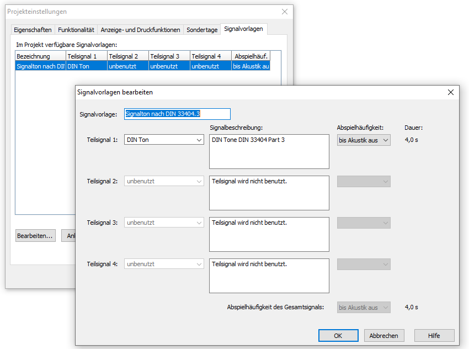Click the Abspielhäuf. column header
This screenshot has width=469, height=349.
tap(251, 56)
